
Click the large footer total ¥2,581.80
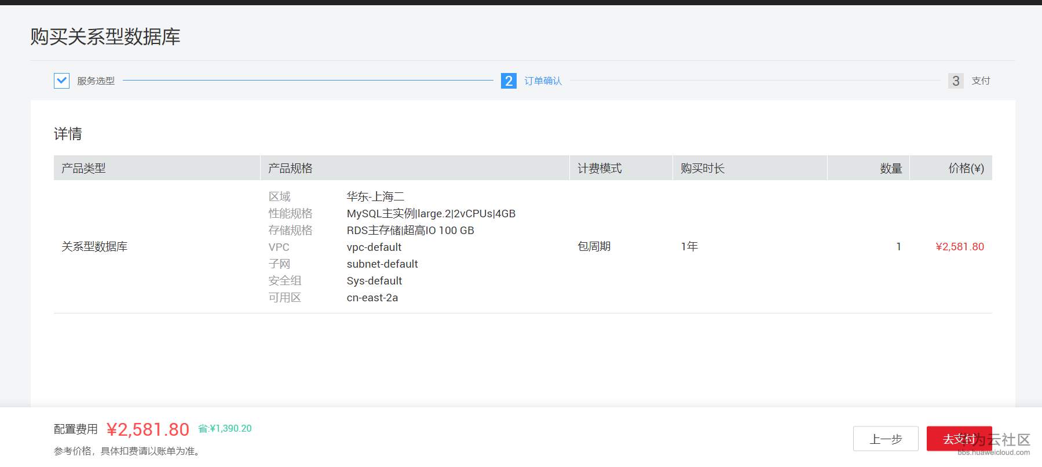[148, 429]
